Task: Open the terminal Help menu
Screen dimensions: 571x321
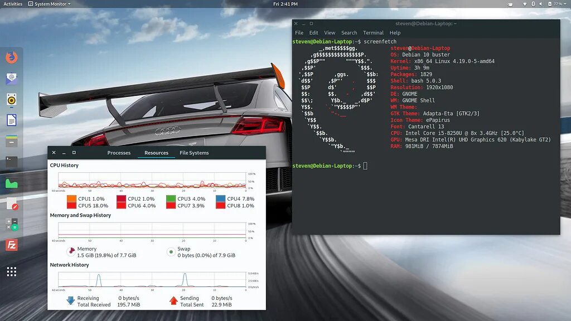Action: pyautogui.click(x=395, y=33)
